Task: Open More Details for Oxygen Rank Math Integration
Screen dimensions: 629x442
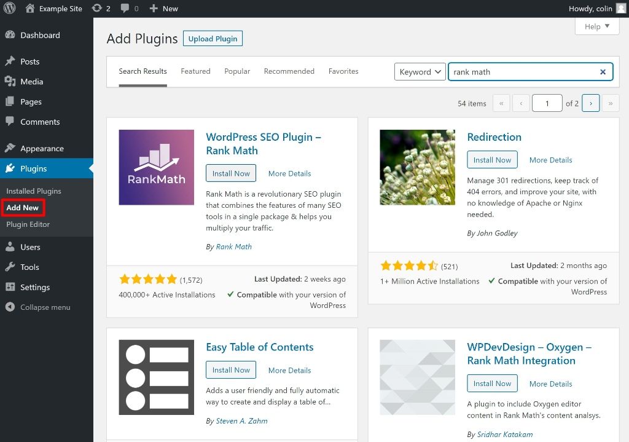Action: click(x=551, y=384)
